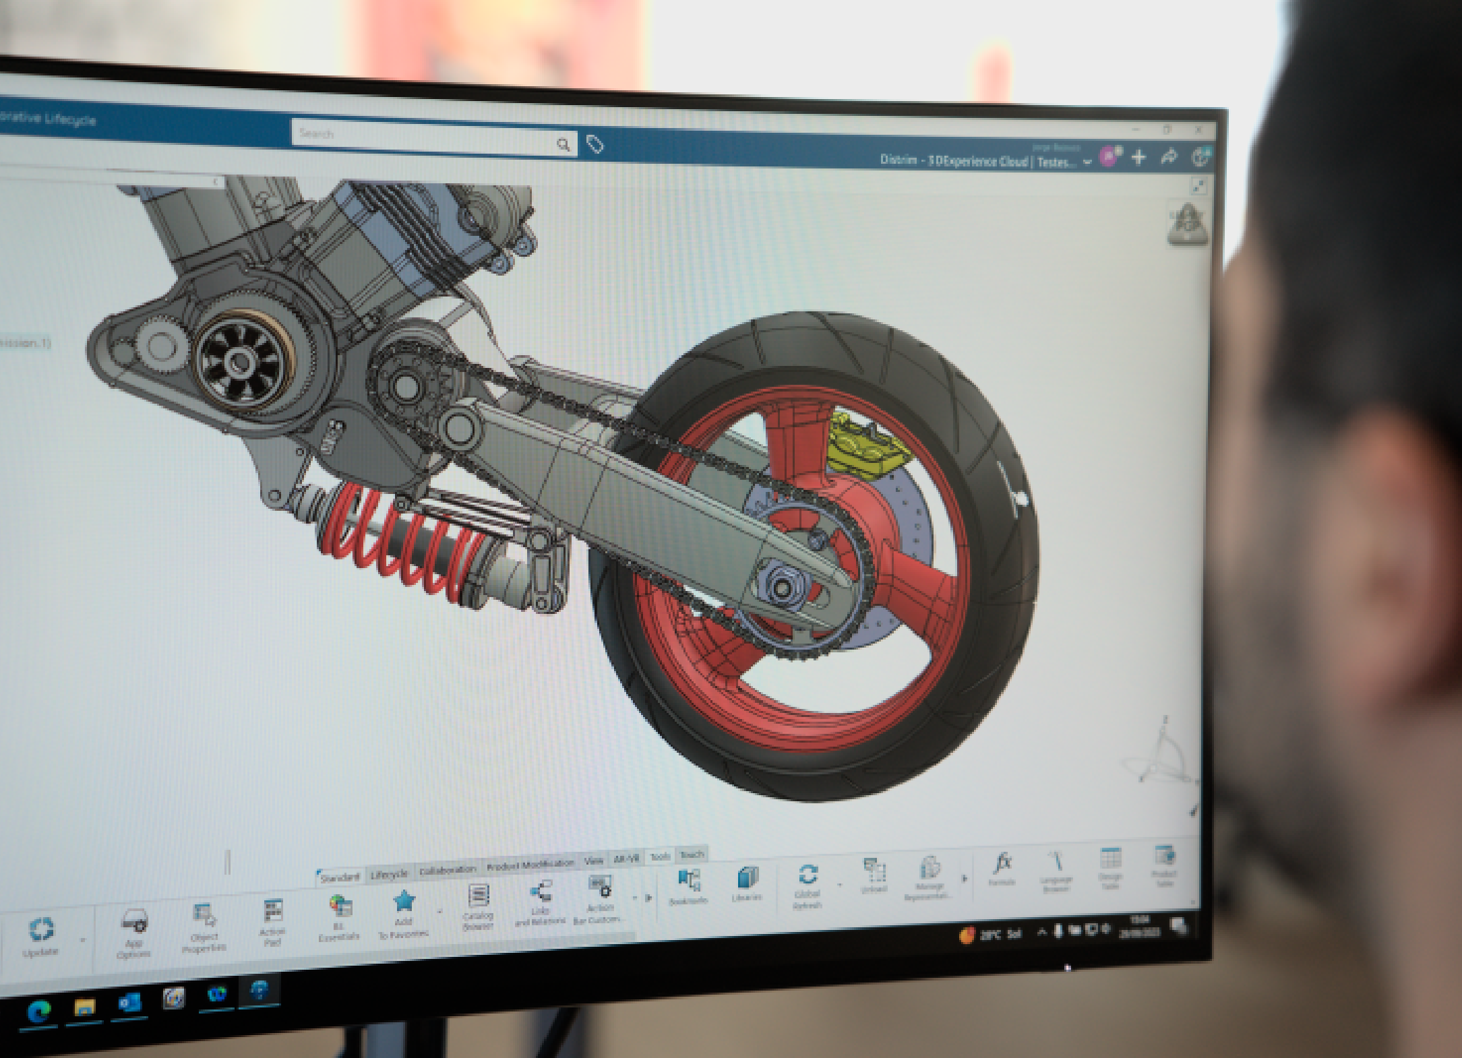
Task: Show hidden system tray icons
Action: (x=1041, y=932)
